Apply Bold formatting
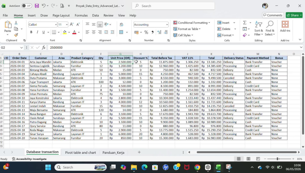 tap(31, 32)
